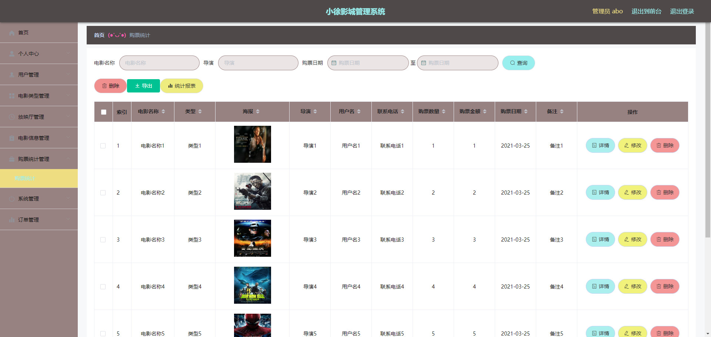
Task: Expand the 电影类型管理 menu arrow
Action: click(68, 96)
